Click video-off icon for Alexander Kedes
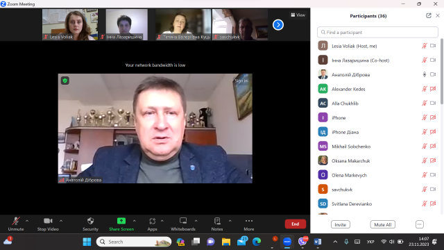444x250 pixels. point(433,89)
